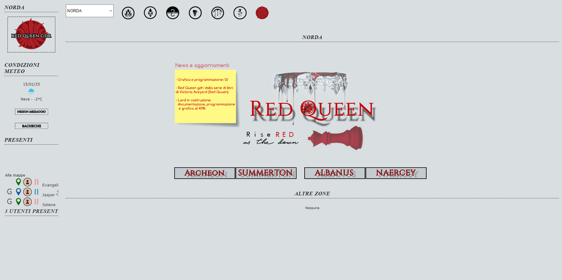Click the swirling tornado emblem icon
This screenshot has height=280, width=562.
[x=240, y=13]
